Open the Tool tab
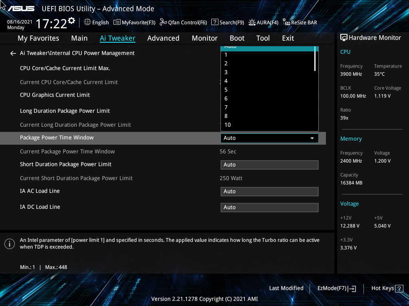409x306 pixels. [263, 38]
